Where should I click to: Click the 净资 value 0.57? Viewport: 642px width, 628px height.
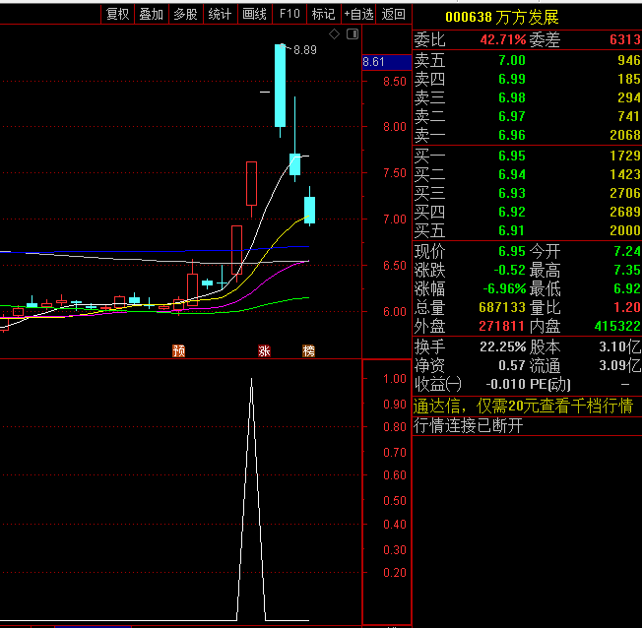(512, 365)
